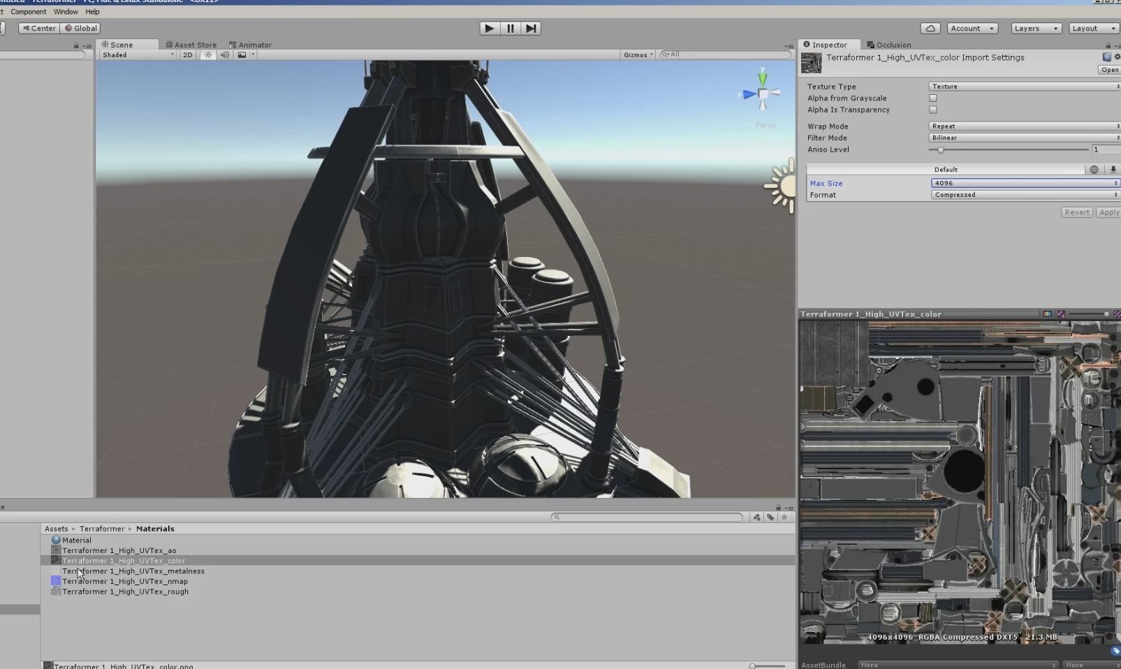This screenshot has height=669, width=1121.
Task: Select the web globe platform tab
Action: (x=1094, y=170)
